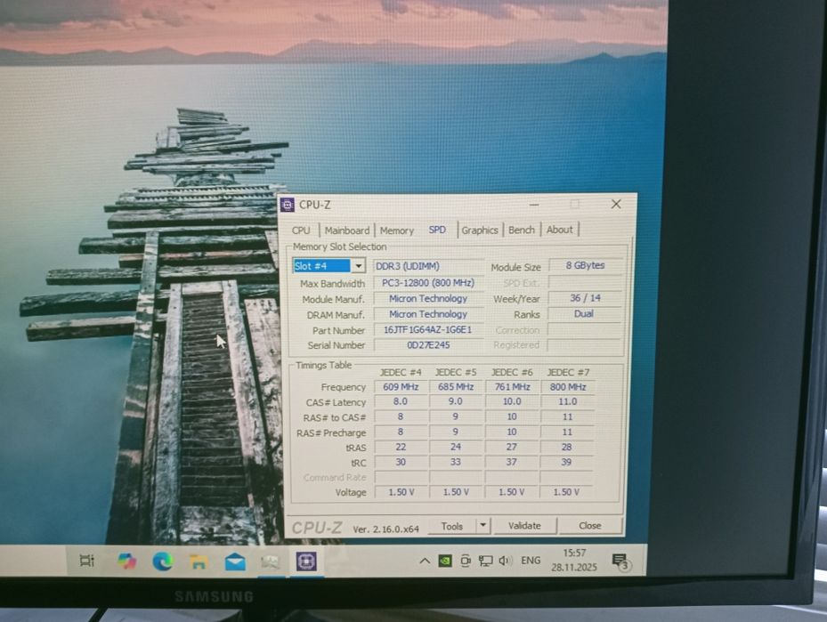
Task: Click the serial number 0D27E245
Action: click(x=428, y=344)
